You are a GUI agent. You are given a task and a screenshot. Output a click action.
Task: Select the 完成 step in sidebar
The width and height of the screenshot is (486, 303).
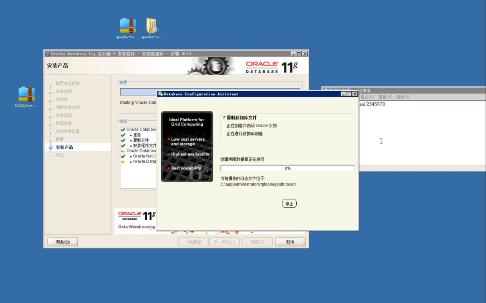(x=59, y=155)
